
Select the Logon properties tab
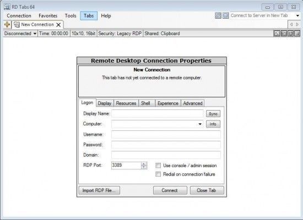tap(87, 103)
